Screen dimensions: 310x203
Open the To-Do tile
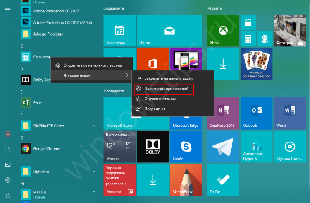tap(223, 180)
